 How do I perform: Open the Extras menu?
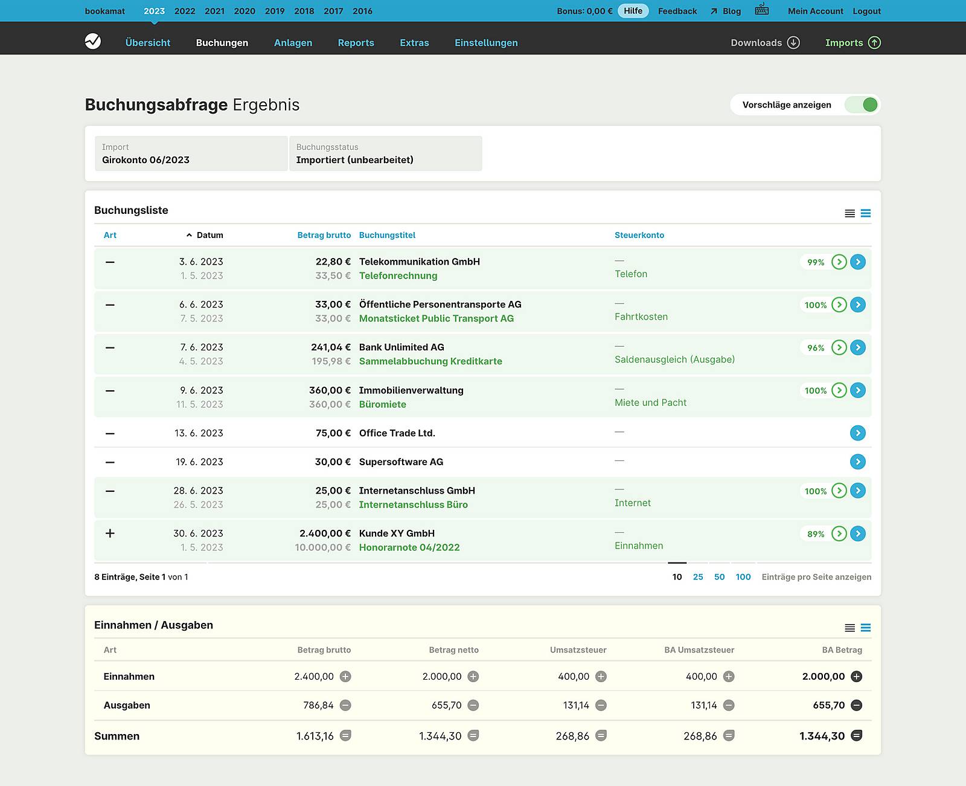(414, 42)
